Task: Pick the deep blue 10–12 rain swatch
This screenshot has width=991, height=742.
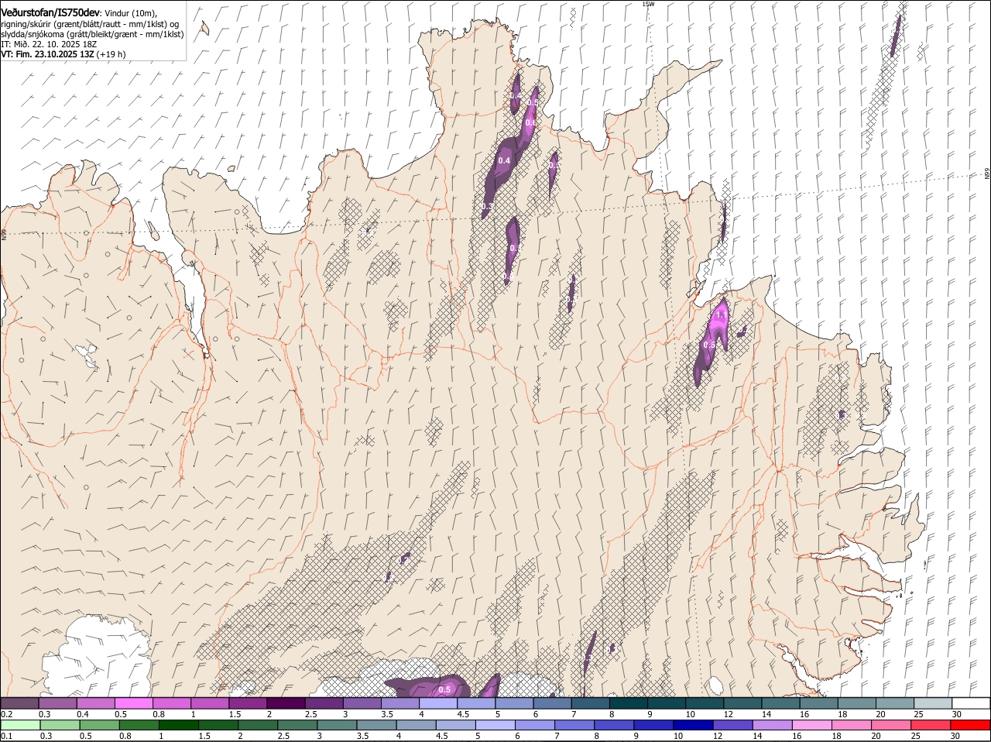Action: pos(693,726)
